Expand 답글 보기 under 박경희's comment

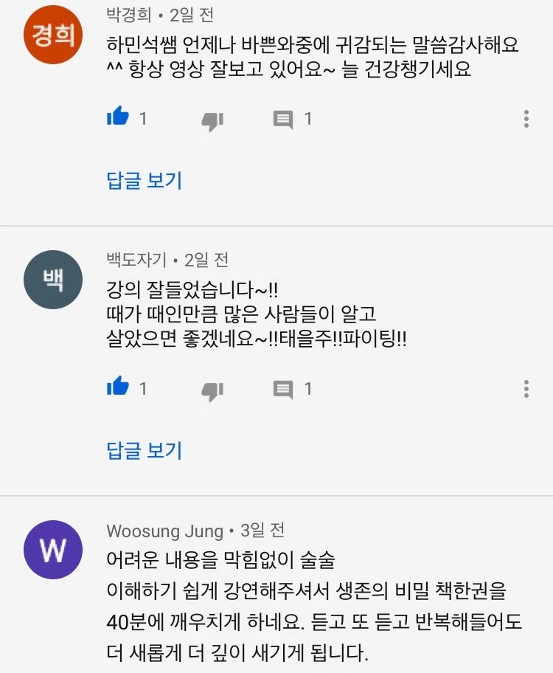point(145,180)
